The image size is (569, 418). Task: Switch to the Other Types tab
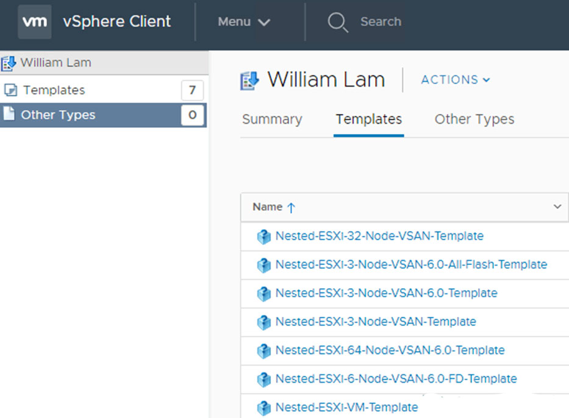pos(474,119)
